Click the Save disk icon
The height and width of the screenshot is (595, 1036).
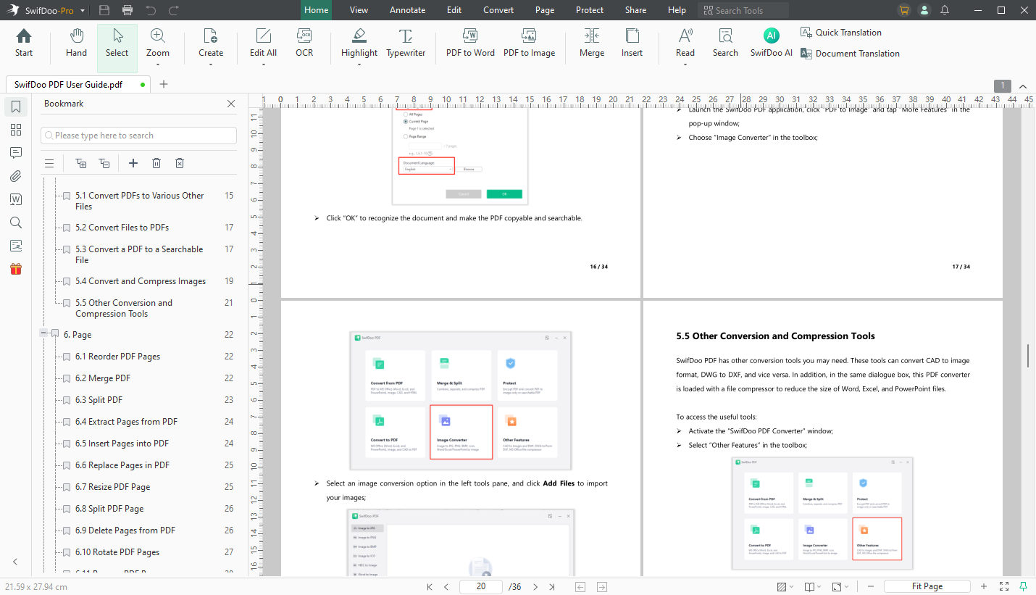tap(104, 10)
